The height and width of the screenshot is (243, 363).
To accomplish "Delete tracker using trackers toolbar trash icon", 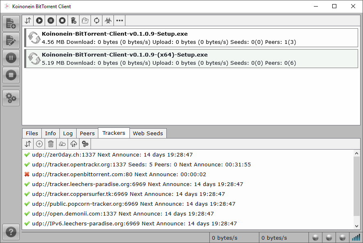I will tap(51, 144).
